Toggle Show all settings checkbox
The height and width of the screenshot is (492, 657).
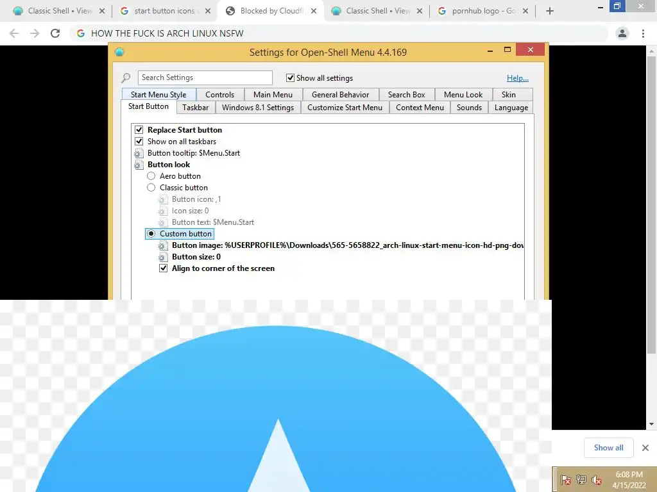coord(290,78)
